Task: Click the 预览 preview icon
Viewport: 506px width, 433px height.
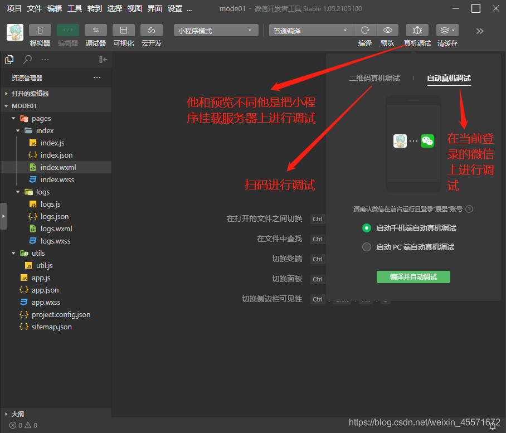Action: coord(387,30)
